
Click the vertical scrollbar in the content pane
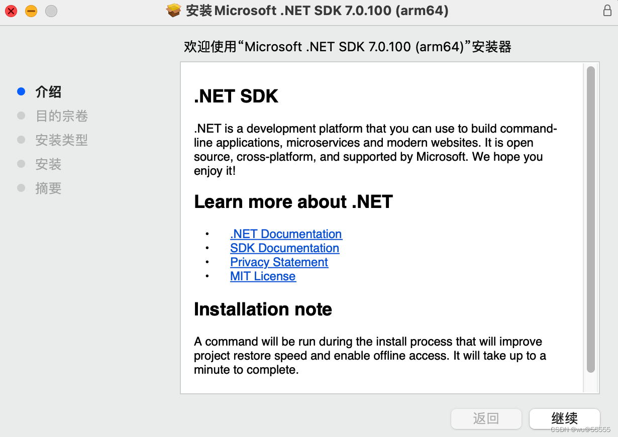pos(591,220)
